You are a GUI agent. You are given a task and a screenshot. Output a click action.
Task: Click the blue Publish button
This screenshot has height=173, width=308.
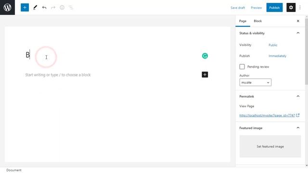coord(274,8)
